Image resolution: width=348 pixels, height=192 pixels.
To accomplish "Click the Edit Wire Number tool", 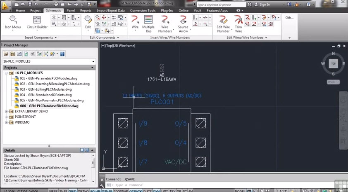I will (x=223, y=24).
